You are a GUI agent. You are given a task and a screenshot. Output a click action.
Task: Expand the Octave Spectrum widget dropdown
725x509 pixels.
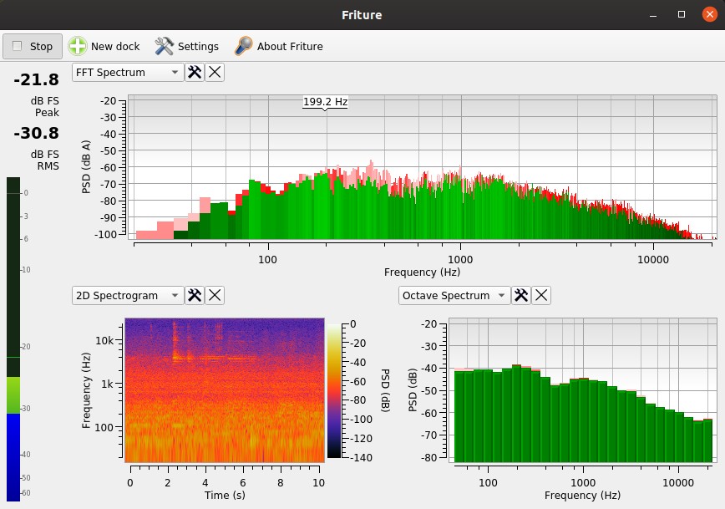[454, 295]
